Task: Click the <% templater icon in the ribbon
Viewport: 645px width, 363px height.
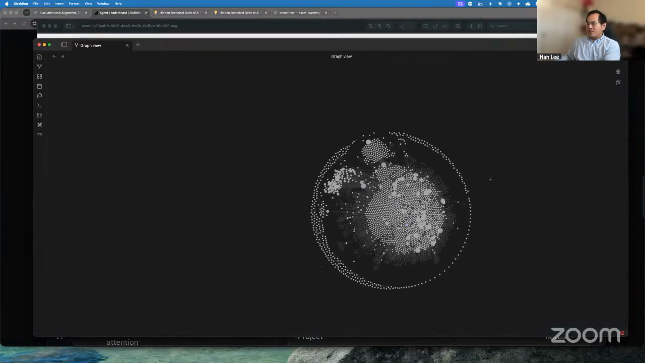Action: pyautogui.click(x=39, y=134)
